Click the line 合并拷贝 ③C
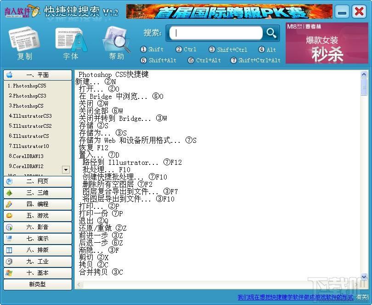The image size is (372, 305). pyautogui.click(x=101, y=272)
